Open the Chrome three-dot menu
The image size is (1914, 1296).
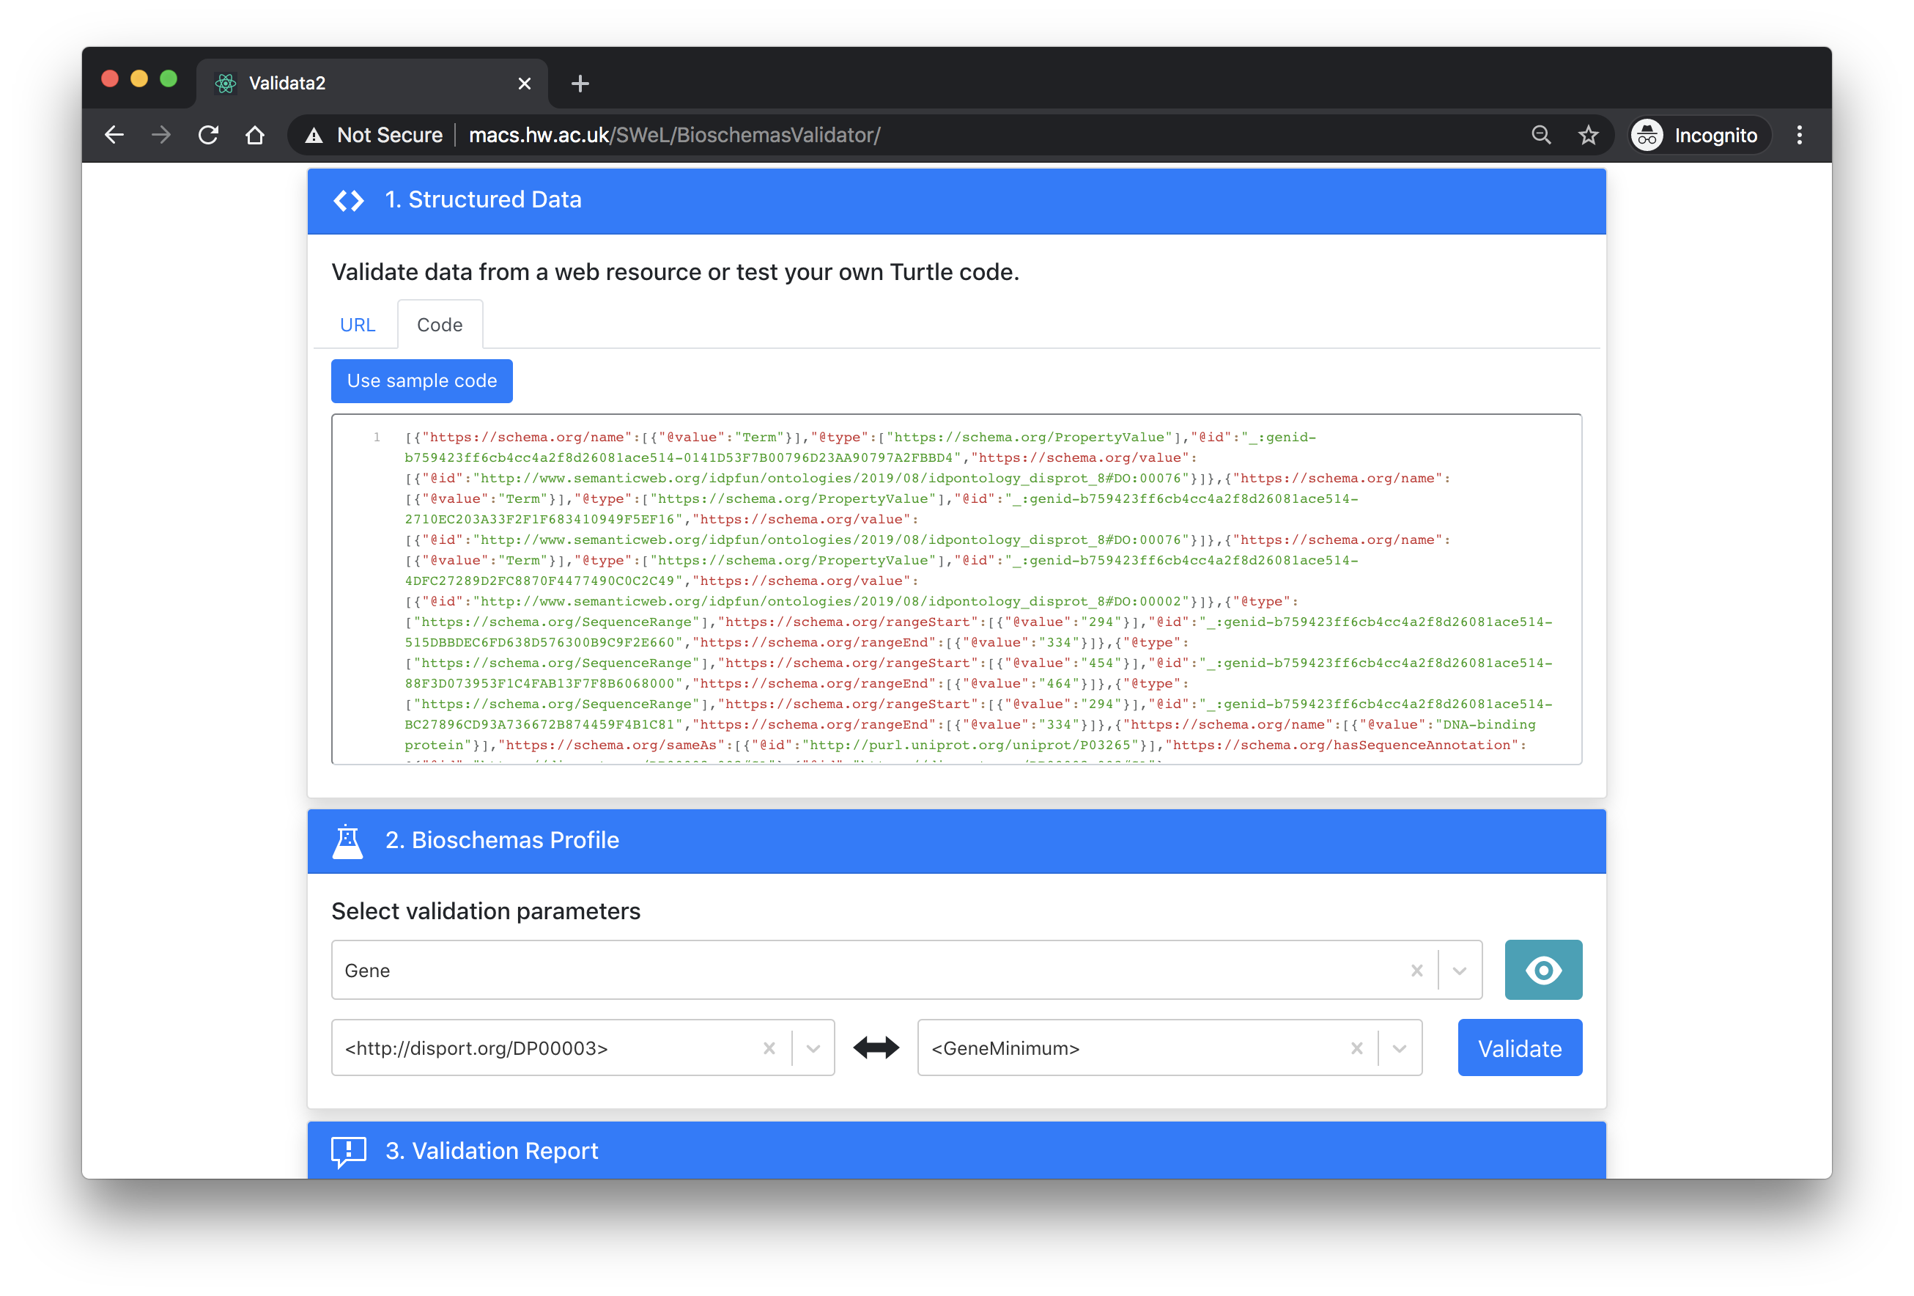click(1799, 135)
